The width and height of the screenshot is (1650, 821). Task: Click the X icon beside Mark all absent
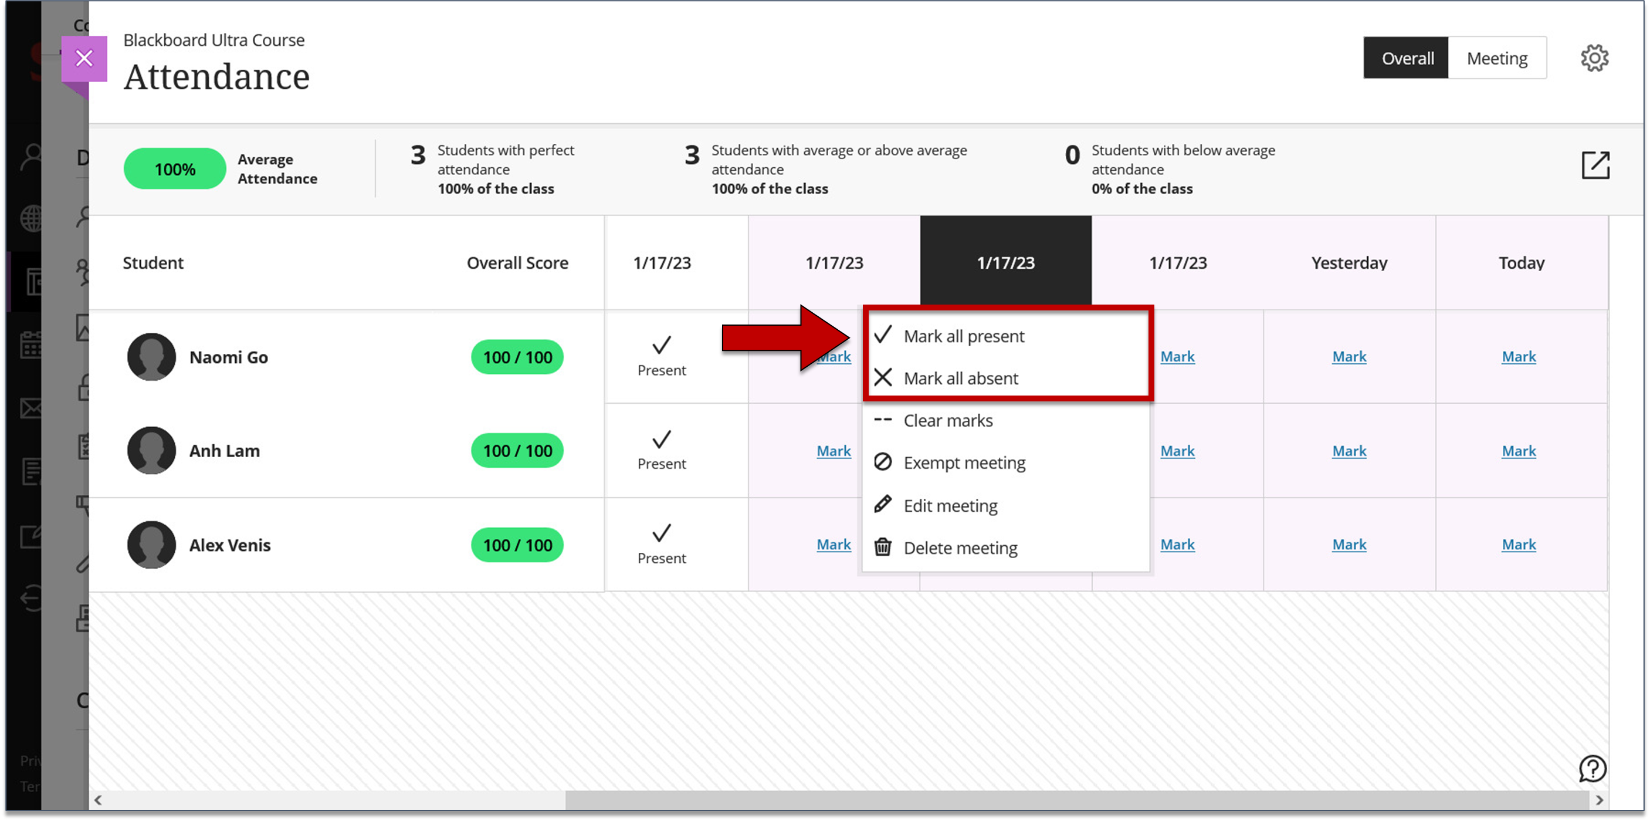coord(883,377)
